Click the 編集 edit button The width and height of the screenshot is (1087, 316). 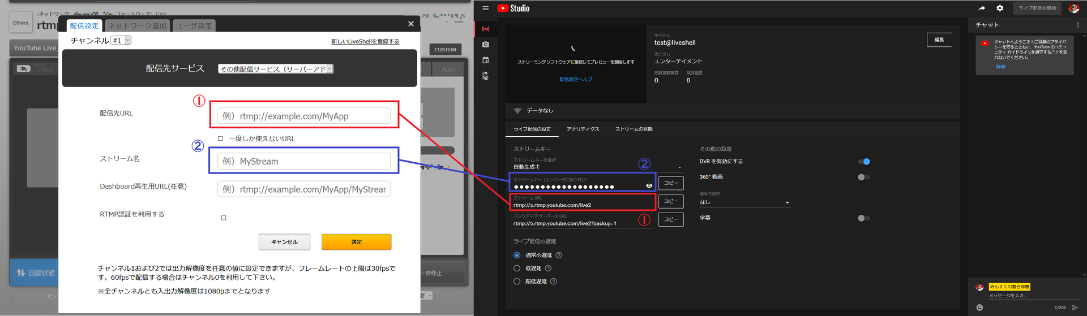tap(939, 40)
